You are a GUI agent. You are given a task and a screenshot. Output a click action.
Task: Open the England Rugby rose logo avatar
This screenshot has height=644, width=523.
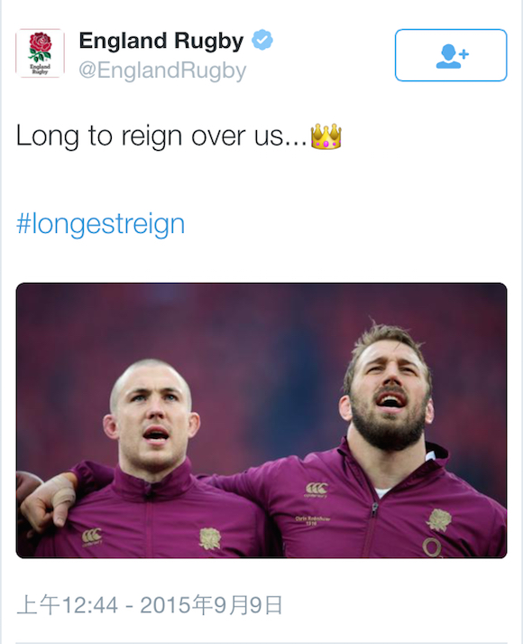(x=40, y=53)
